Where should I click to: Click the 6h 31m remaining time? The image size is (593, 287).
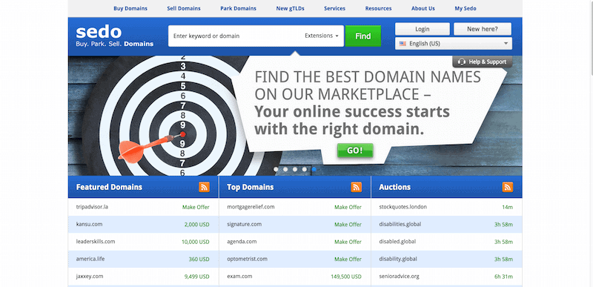click(504, 277)
